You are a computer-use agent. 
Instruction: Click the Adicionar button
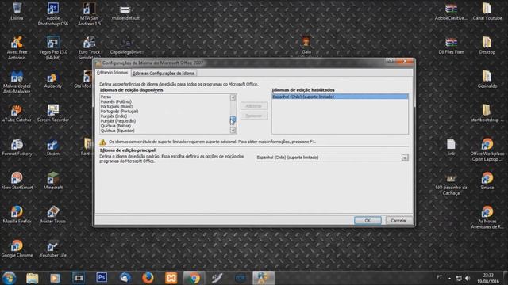(x=254, y=106)
